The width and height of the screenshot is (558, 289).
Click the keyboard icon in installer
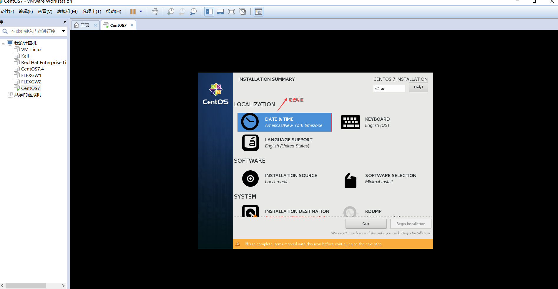(350, 122)
